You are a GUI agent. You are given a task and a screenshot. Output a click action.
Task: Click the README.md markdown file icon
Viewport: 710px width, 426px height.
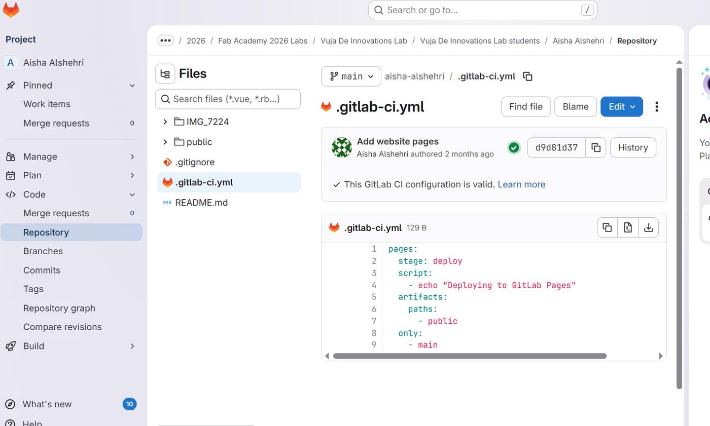coord(167,203)
